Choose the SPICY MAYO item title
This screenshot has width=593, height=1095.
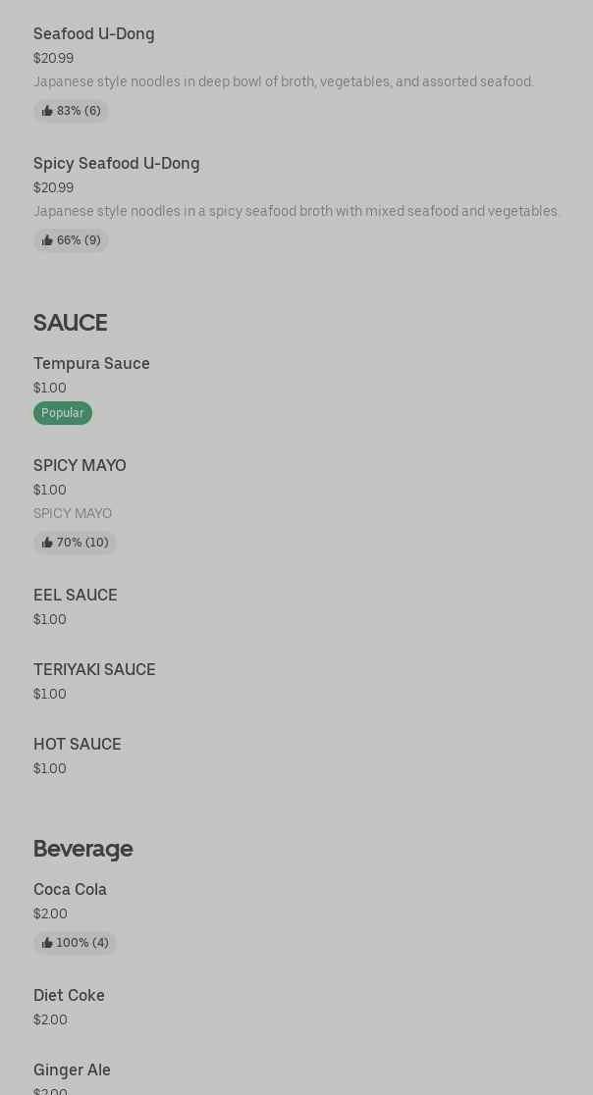pyautogui.click(x=80, y=466)
